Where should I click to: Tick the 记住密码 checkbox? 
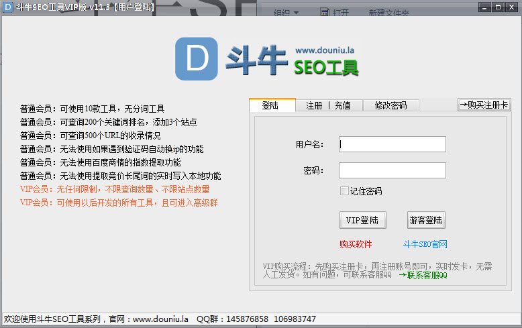click(344, 191)
